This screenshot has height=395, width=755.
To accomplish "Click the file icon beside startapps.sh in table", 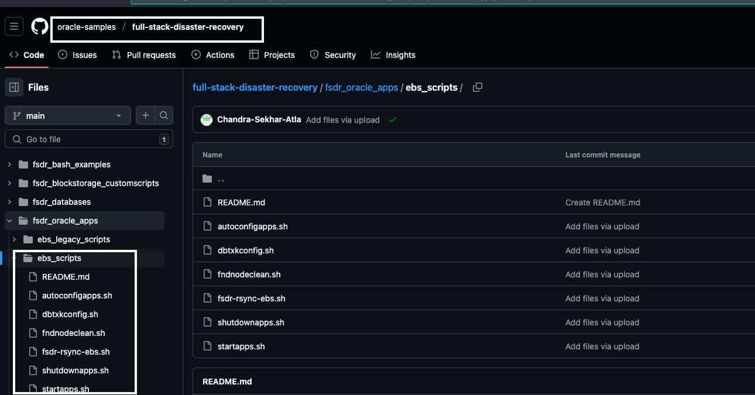I will point(207,346).
